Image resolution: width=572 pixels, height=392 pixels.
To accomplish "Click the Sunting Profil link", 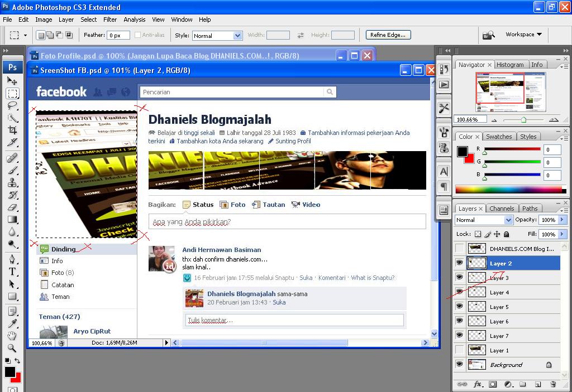I will 293,141.
